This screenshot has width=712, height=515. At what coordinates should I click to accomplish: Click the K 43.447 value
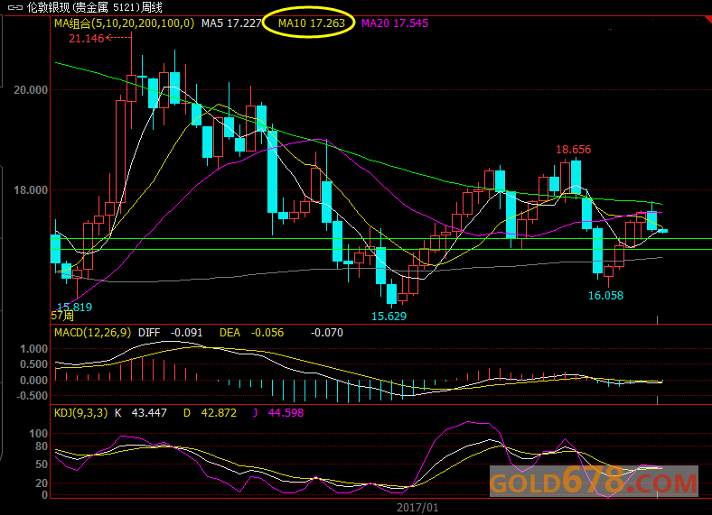click(141, 413)
